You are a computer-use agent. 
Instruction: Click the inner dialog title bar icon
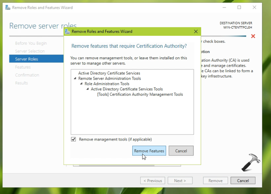tap(68, 31)
